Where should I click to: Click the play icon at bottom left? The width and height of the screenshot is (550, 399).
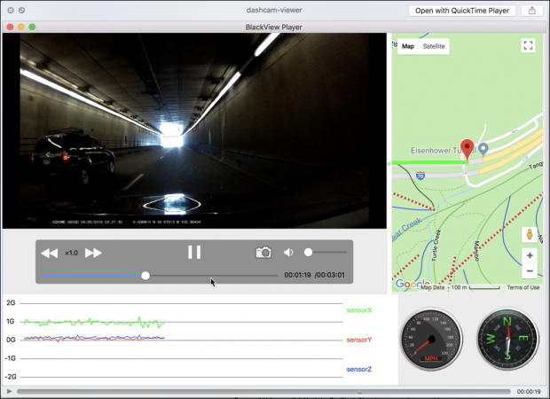pos(10,391)
